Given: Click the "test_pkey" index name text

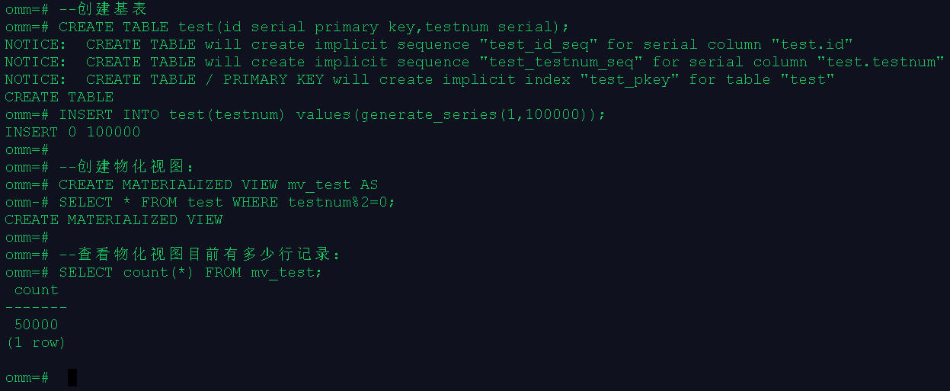Looking at the screenshot, I should [x=632, y=79].
